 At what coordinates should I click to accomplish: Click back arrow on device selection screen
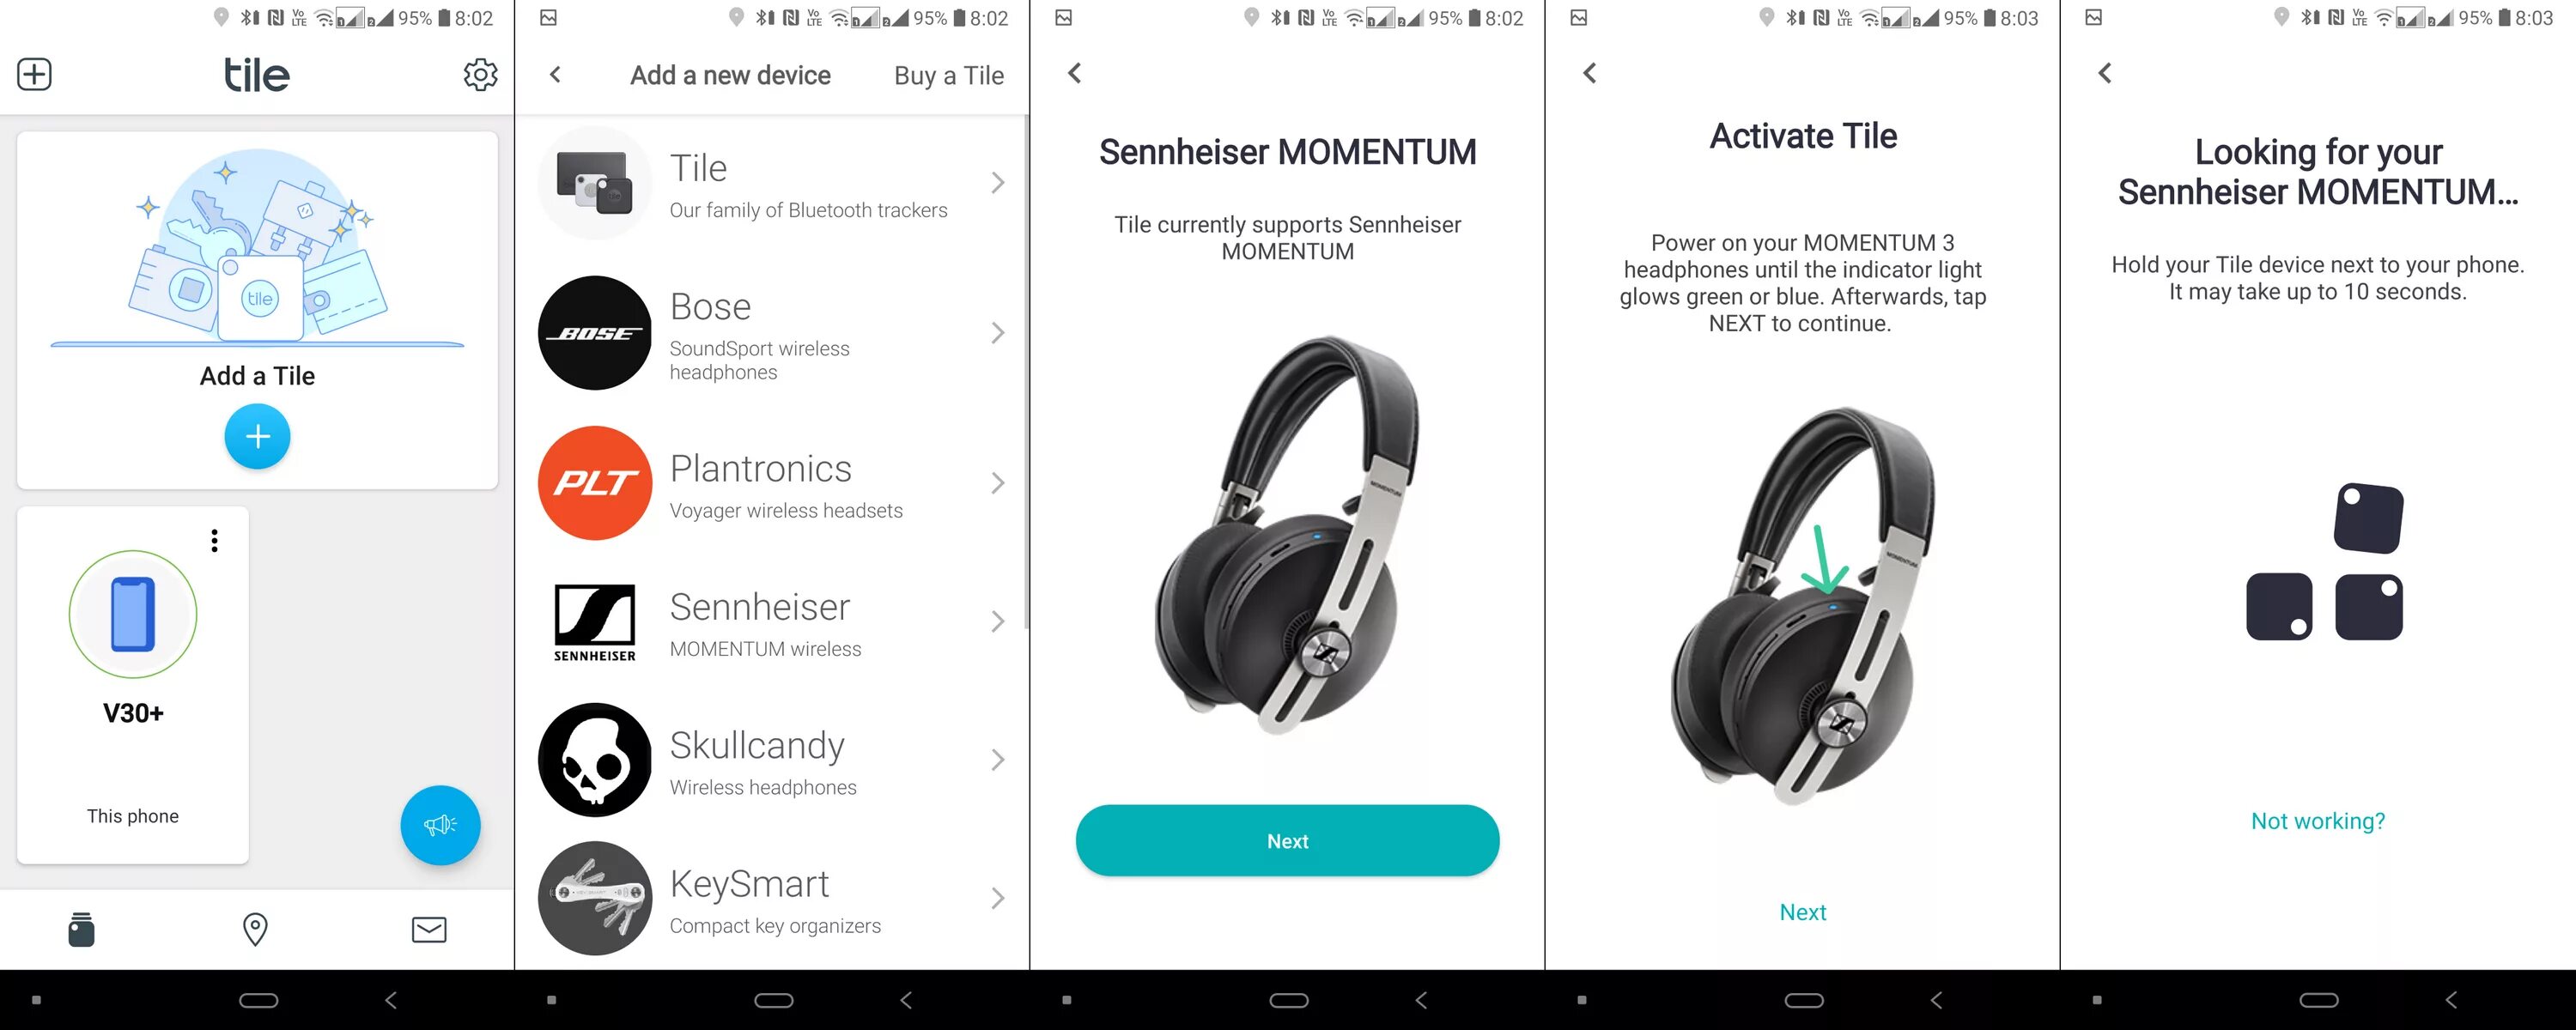point(554,72)
